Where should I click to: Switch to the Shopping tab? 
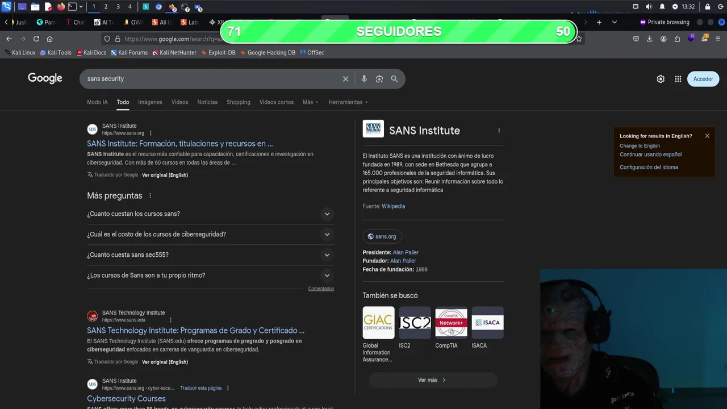tap(239, 102)
